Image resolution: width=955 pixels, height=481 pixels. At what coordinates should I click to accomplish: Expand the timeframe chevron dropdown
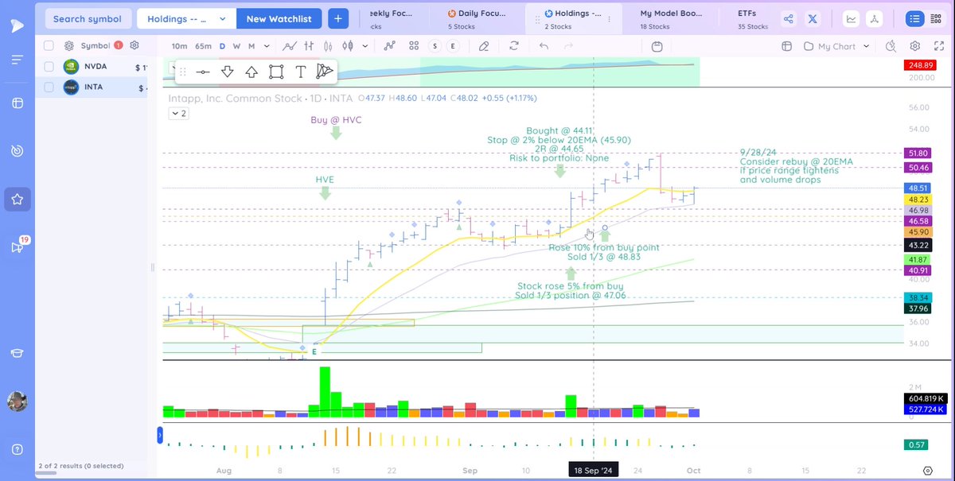click(267, 45)
